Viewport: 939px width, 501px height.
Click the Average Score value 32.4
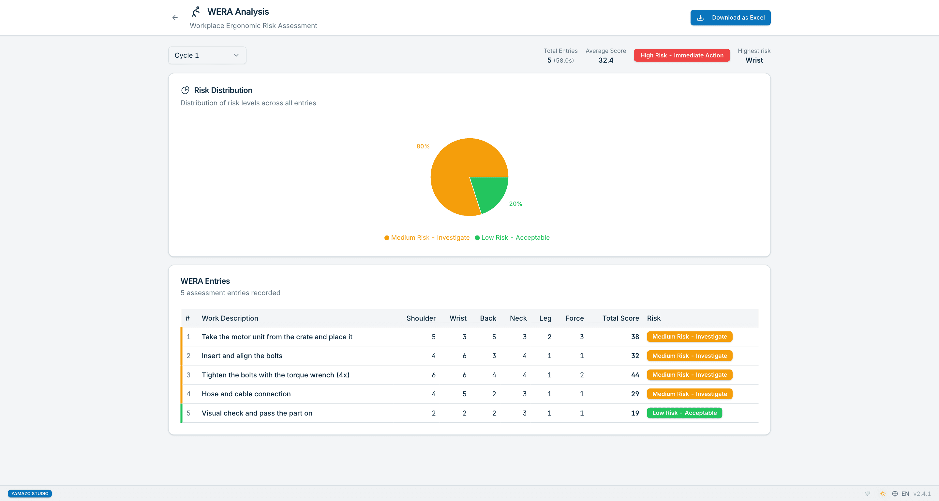[x=605, y=61]
